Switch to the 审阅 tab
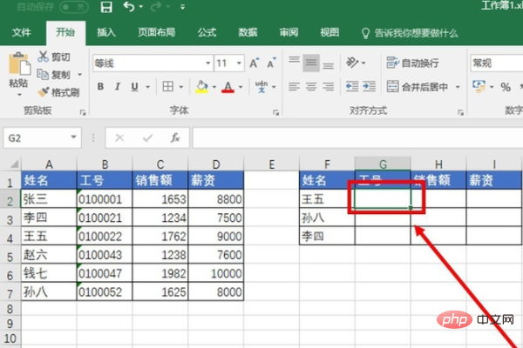Viewport: 523px width, 348px height. pos(289,32)
